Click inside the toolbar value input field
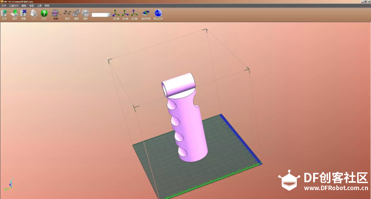The width and height of the screenshot is (371, 199). 99,15
